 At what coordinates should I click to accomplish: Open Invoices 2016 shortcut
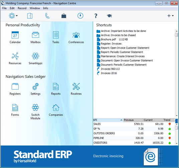[x=107, y=73]
